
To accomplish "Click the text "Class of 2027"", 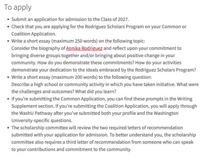I will point(114,19).
